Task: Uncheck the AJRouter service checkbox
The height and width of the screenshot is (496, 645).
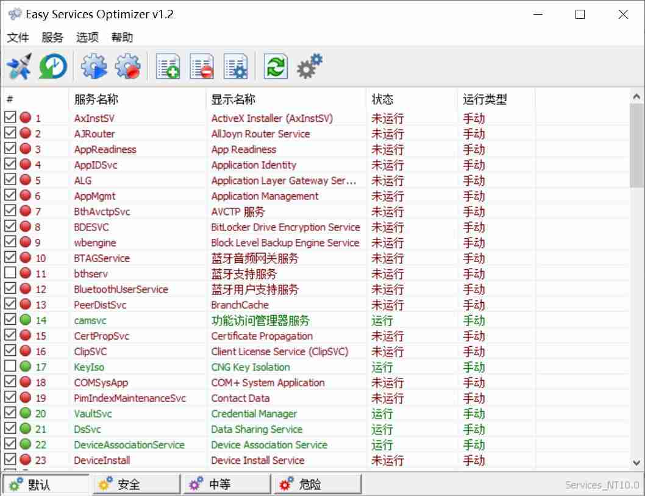Action: click(10, 133)
